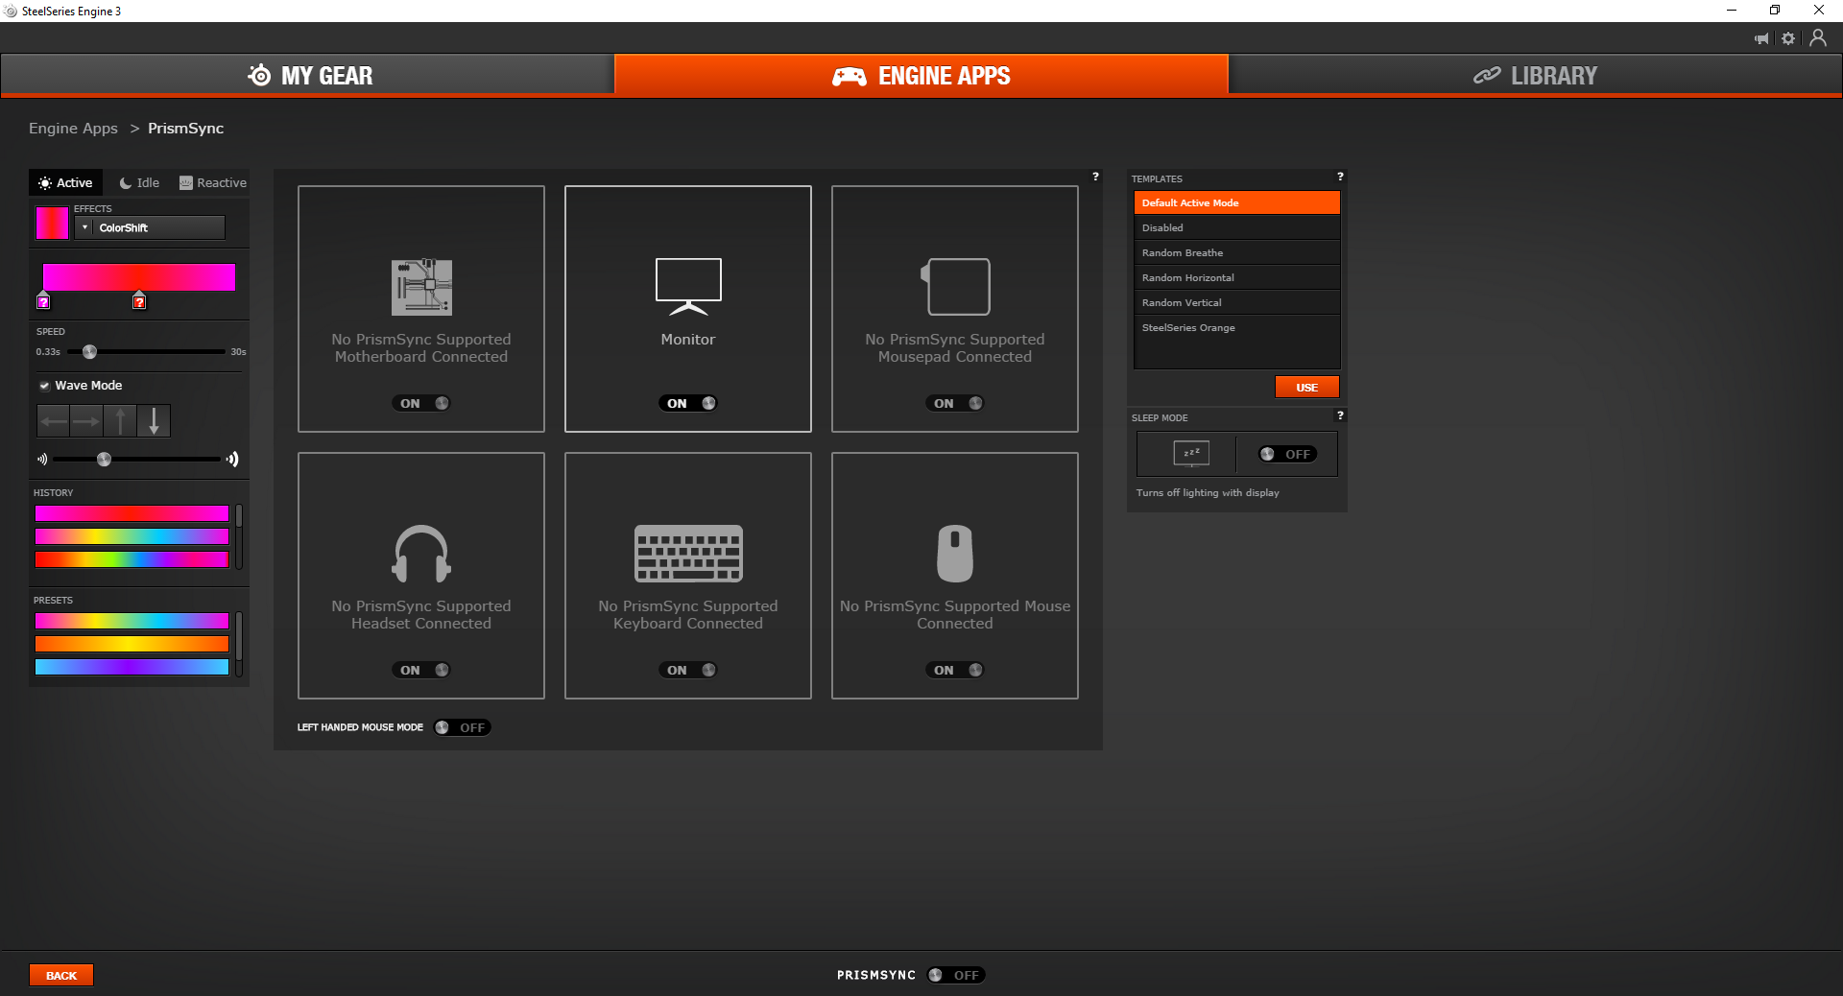Open help for device grid panel
The width and height of the screenshot is (1843, 996).
point(1095,177)
